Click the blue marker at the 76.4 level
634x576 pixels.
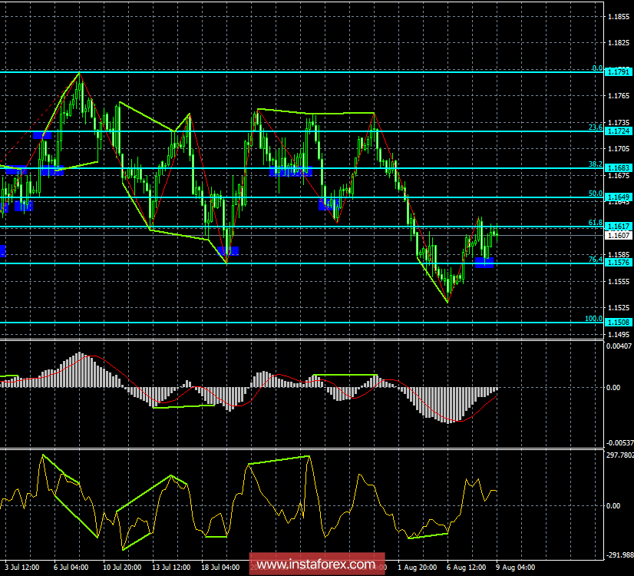[484, 263]
